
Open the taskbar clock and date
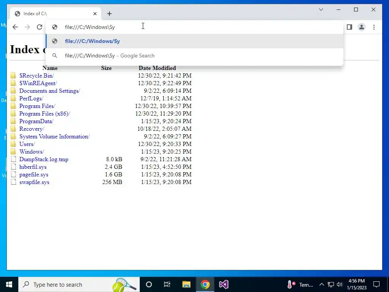(x=356, y=284)
